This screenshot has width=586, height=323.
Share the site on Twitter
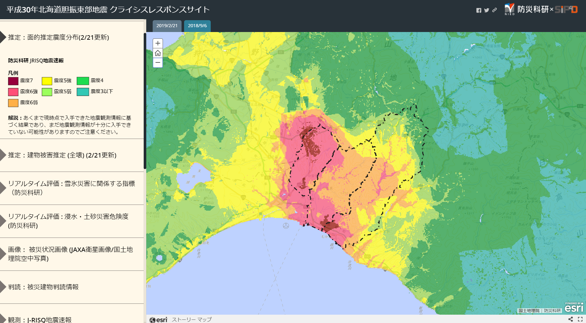tap(487, 10)
